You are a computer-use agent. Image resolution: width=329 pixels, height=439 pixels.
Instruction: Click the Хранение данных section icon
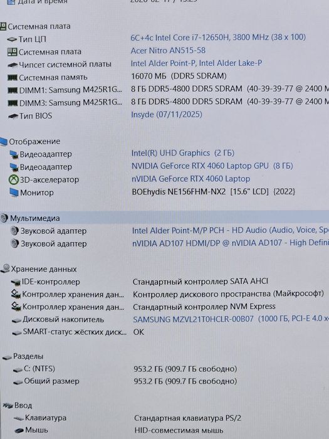click(x=5, y=269)
